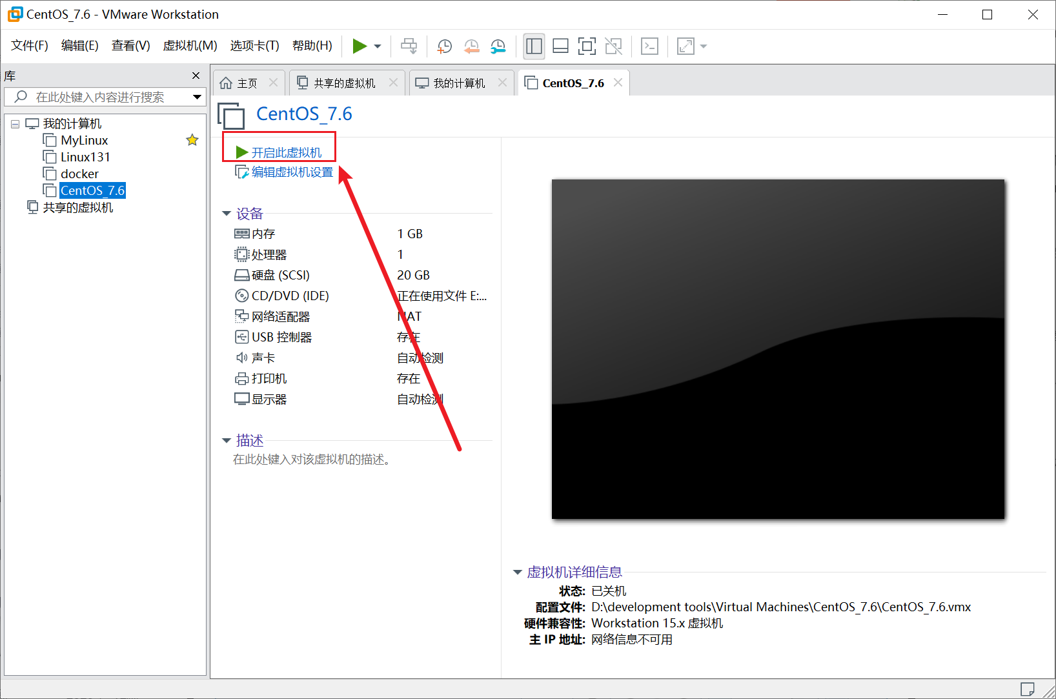Take a snapshot using the clock-plus icon
The height and width of the screenshot is (699, 1056).
pyautogui.click(x=444, y=46)
